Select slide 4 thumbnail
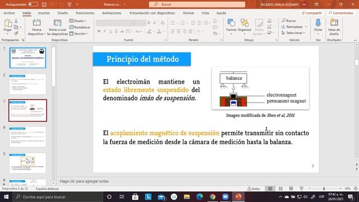 [x=27, y=137]
